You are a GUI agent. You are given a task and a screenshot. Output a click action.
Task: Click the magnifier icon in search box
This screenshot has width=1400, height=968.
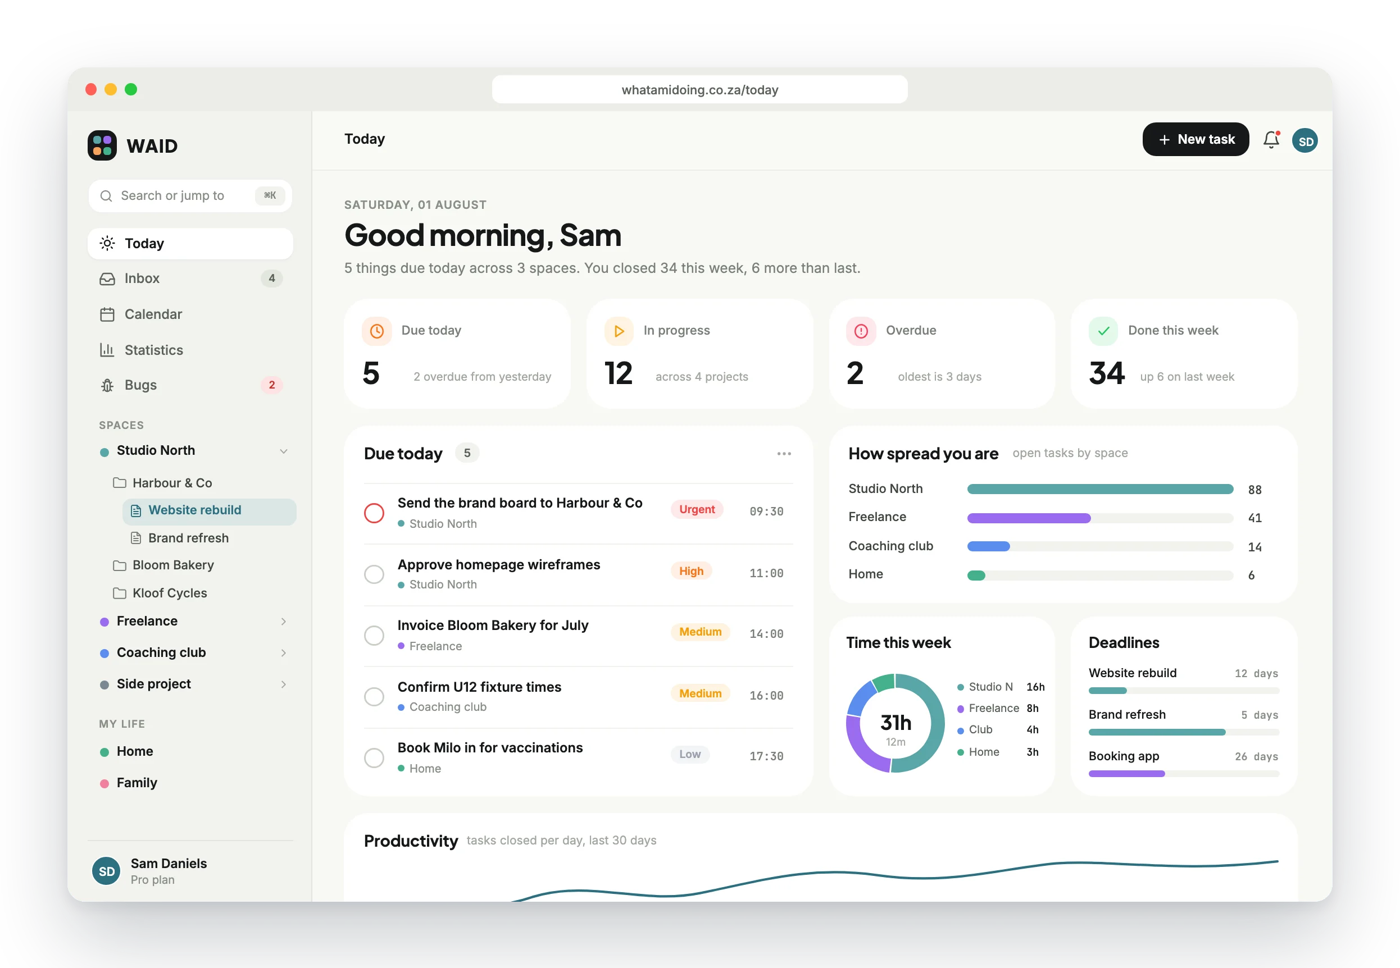(106, 196)
